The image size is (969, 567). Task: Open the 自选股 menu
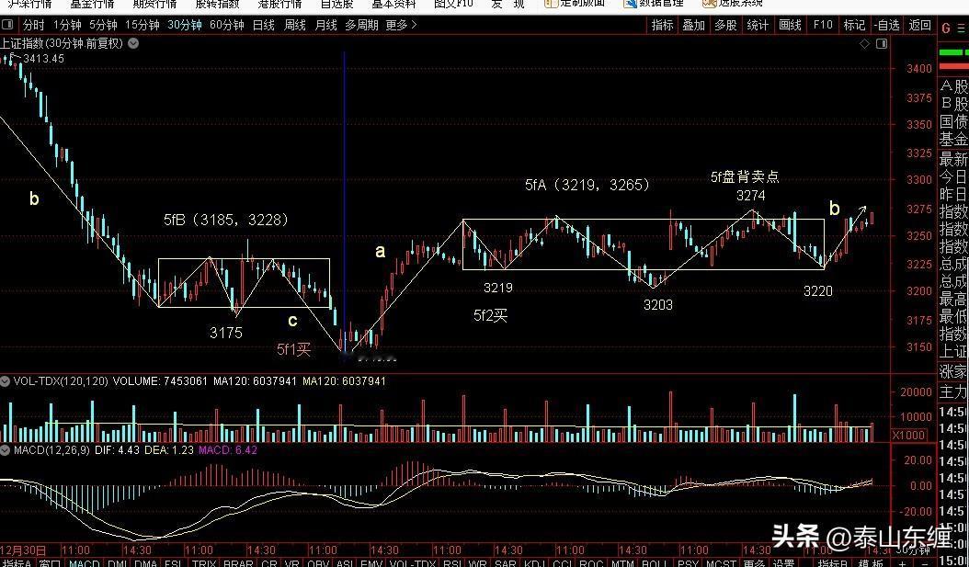(x=337, y=4)
